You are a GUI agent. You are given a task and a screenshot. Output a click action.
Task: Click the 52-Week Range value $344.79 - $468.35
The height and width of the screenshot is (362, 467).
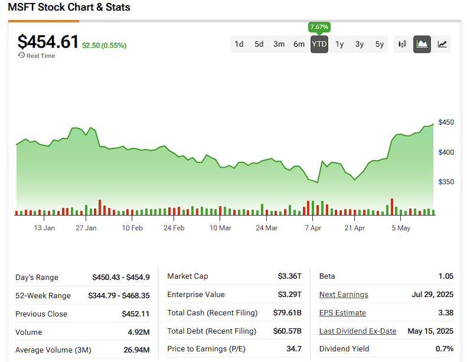(x=119, y=295)
